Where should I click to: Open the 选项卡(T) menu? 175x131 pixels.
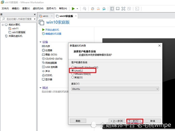pyautogui.click(x=51, y=9)
